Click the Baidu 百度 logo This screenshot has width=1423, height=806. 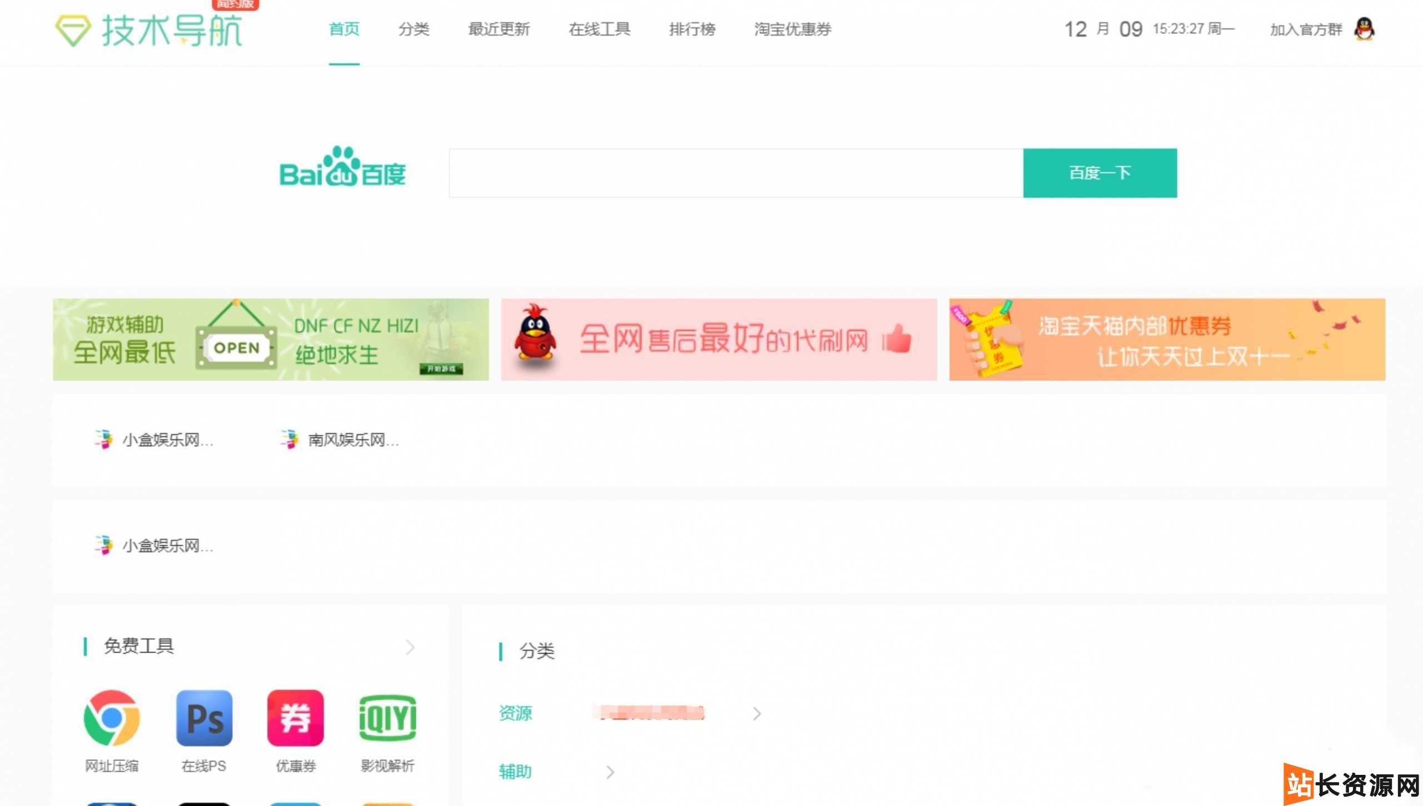point(343,172)
